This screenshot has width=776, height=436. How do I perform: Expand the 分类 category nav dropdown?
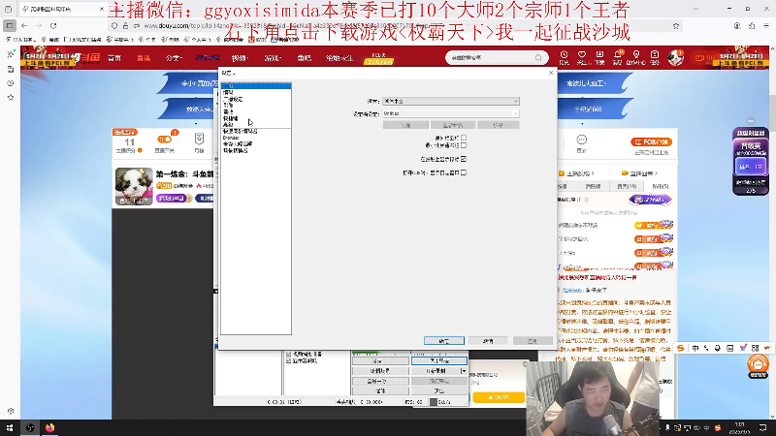174,58
